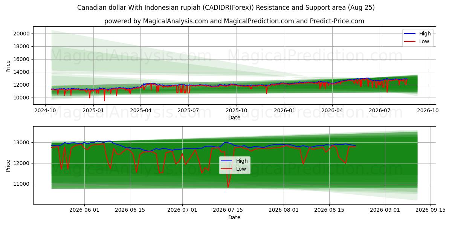The height and width of the screenshot is (226, 452).
Task: Click the blue High line peak near 2026-07-15
Action: click(225, 142)
